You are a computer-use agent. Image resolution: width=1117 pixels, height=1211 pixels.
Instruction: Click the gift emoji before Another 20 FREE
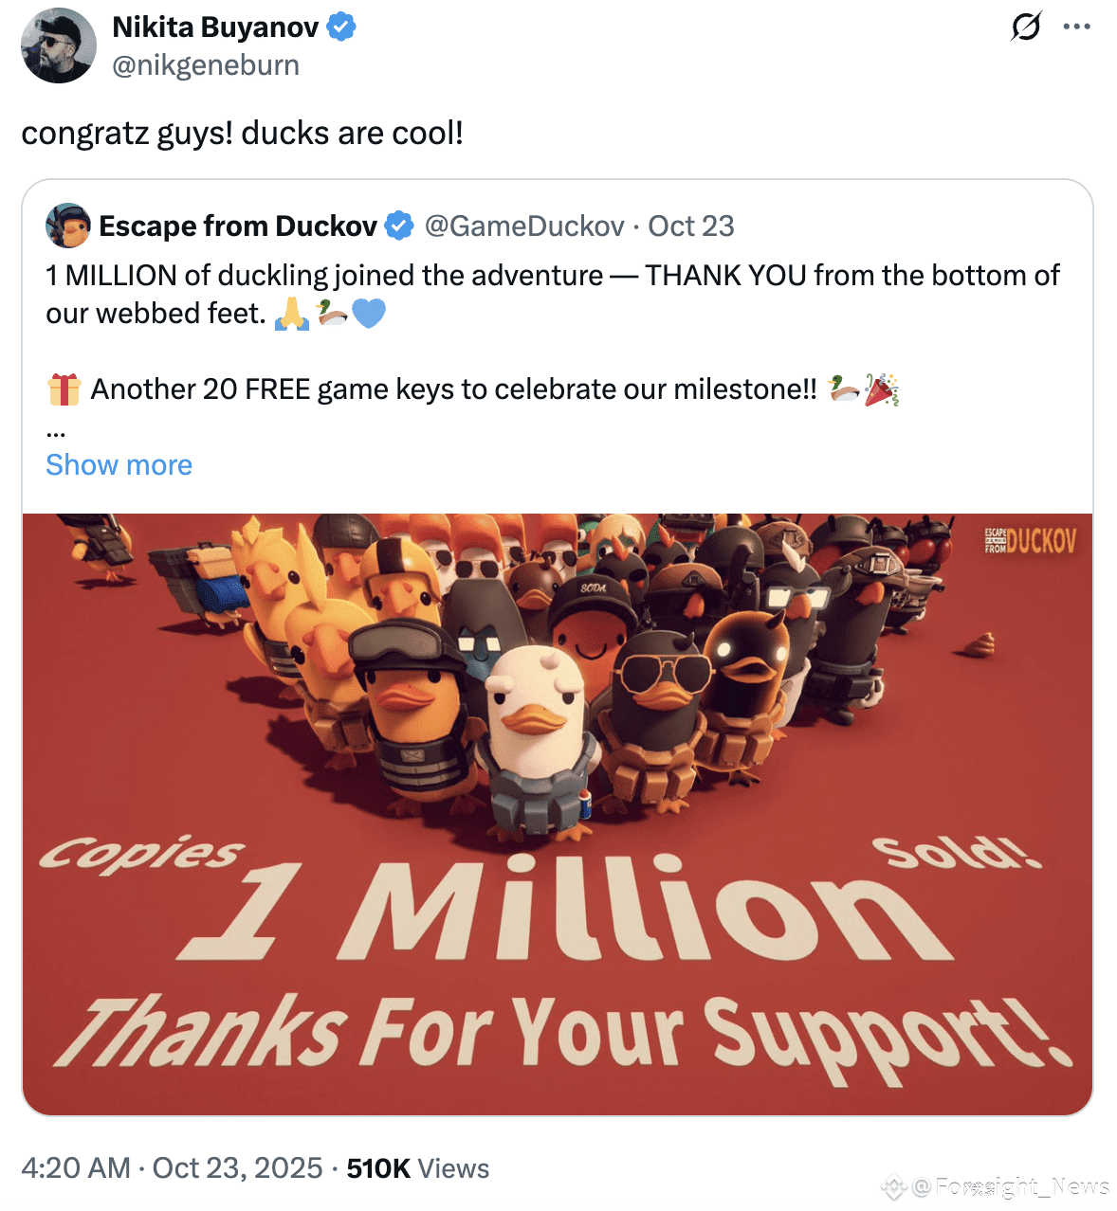pos(64,389)
